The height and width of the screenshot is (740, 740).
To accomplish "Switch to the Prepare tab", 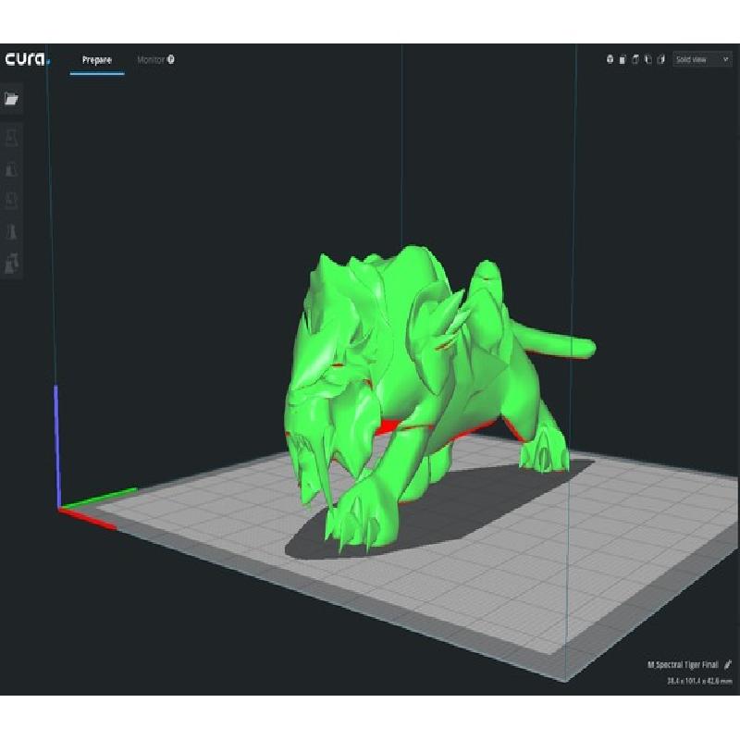I will click(x=97, y=60).
